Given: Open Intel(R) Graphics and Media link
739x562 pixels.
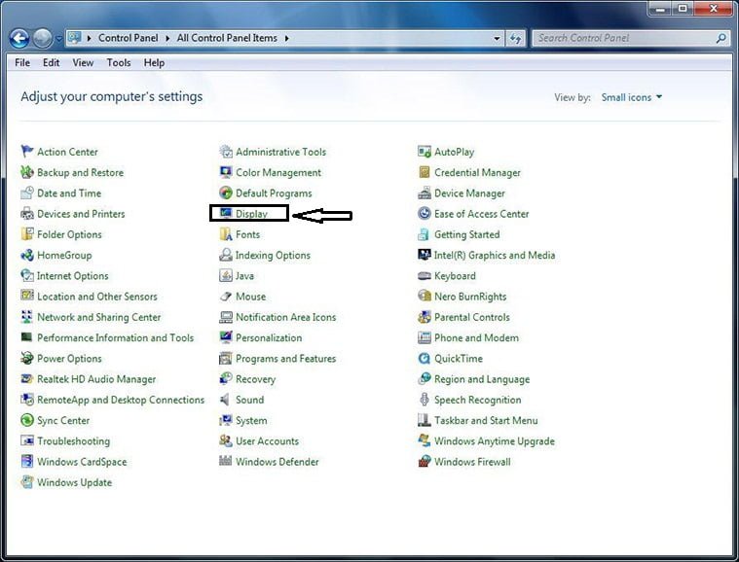Looking at the screenshot, I should [494, 255].
